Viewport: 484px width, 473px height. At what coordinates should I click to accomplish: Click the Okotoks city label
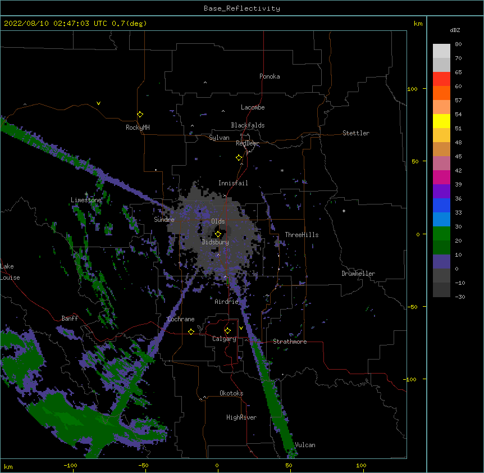click(231, 393)
